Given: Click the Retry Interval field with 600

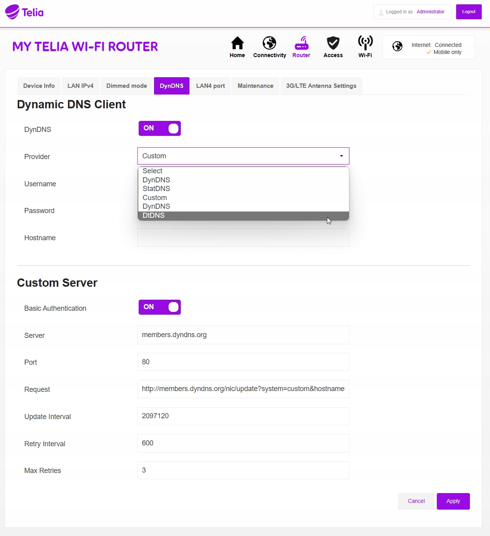Looking at the screenshot, I should 243,443.
